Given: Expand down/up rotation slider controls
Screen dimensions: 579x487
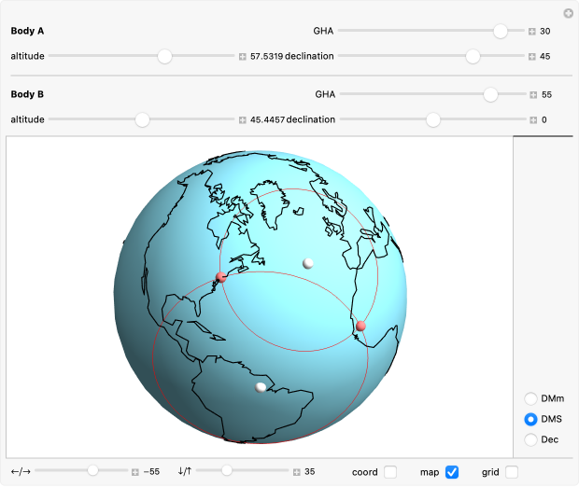Looking at the screenshot, I should tap(297, 472).
